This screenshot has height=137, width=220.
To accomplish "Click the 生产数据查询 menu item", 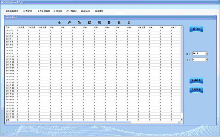I will (44, 12).
